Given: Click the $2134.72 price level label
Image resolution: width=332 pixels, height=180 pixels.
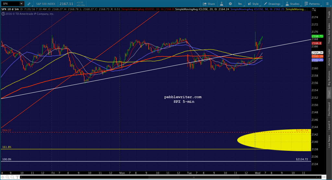Looking at the screenshot, I should click(302, 159).
